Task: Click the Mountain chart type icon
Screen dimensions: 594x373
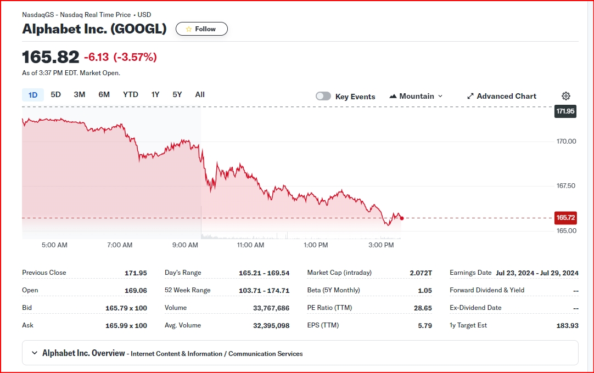Action: pos(393,96)
